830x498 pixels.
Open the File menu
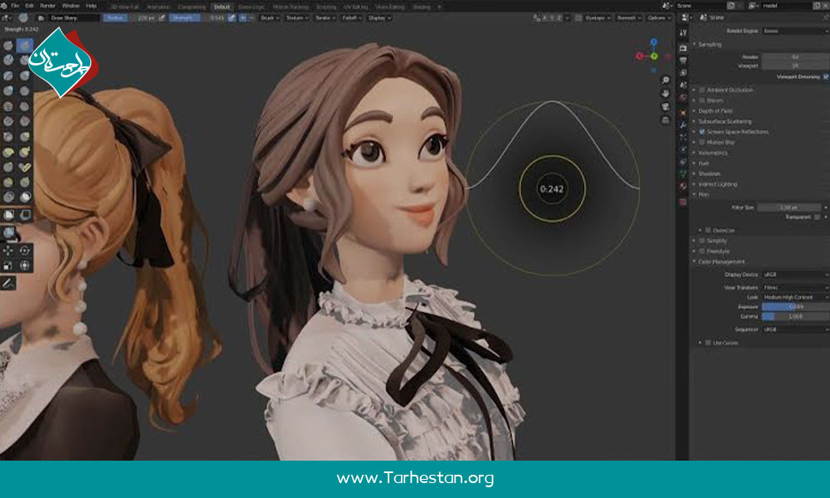coord(15,6)
